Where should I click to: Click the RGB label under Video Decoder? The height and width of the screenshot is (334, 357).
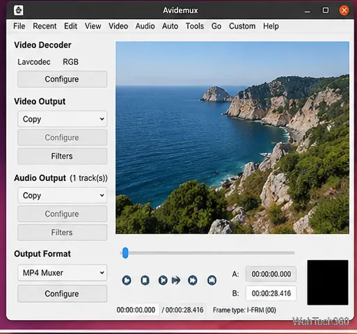click(71, 62)
